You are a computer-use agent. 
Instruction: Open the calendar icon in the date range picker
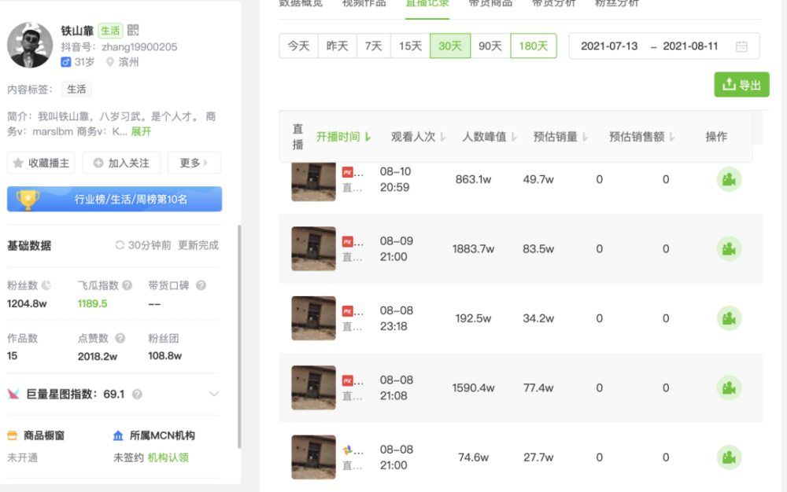click(x=741, y=46)
